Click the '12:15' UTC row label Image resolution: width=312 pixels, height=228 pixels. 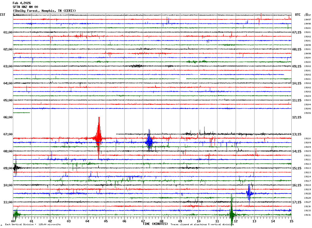click(x=297, y=117)
